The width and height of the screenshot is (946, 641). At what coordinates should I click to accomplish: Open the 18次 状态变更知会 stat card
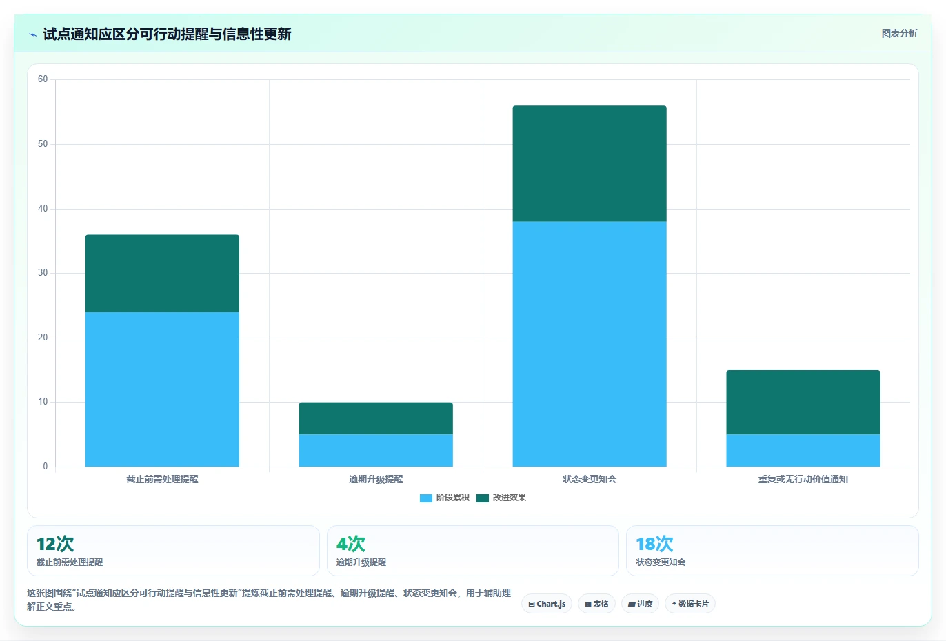pos(772,551)
